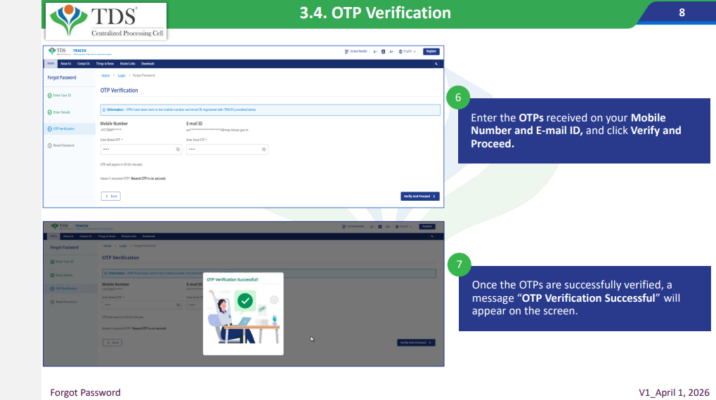Click the Login breadcrumb link in upper screenshot

coord(122,75)
